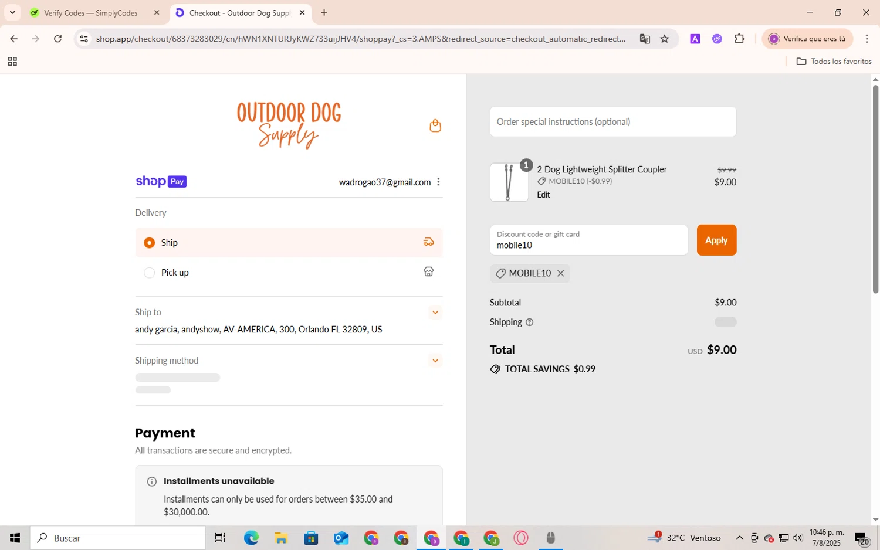Click the Outdoor Dog Supply logo
The height and width of the screenshot is (550, 880).
tap(289, 125)
